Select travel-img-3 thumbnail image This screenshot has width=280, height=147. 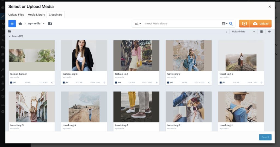coord(136,107)
